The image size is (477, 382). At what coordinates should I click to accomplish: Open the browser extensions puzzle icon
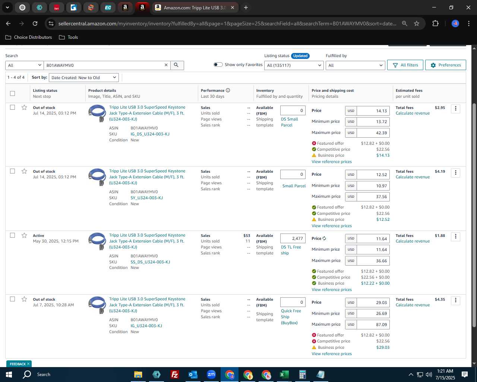[x=435, y=24]
